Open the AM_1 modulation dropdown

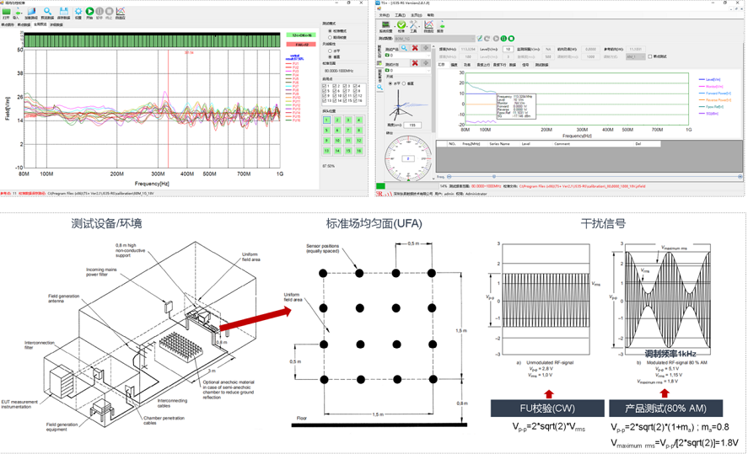coord(635,56)
